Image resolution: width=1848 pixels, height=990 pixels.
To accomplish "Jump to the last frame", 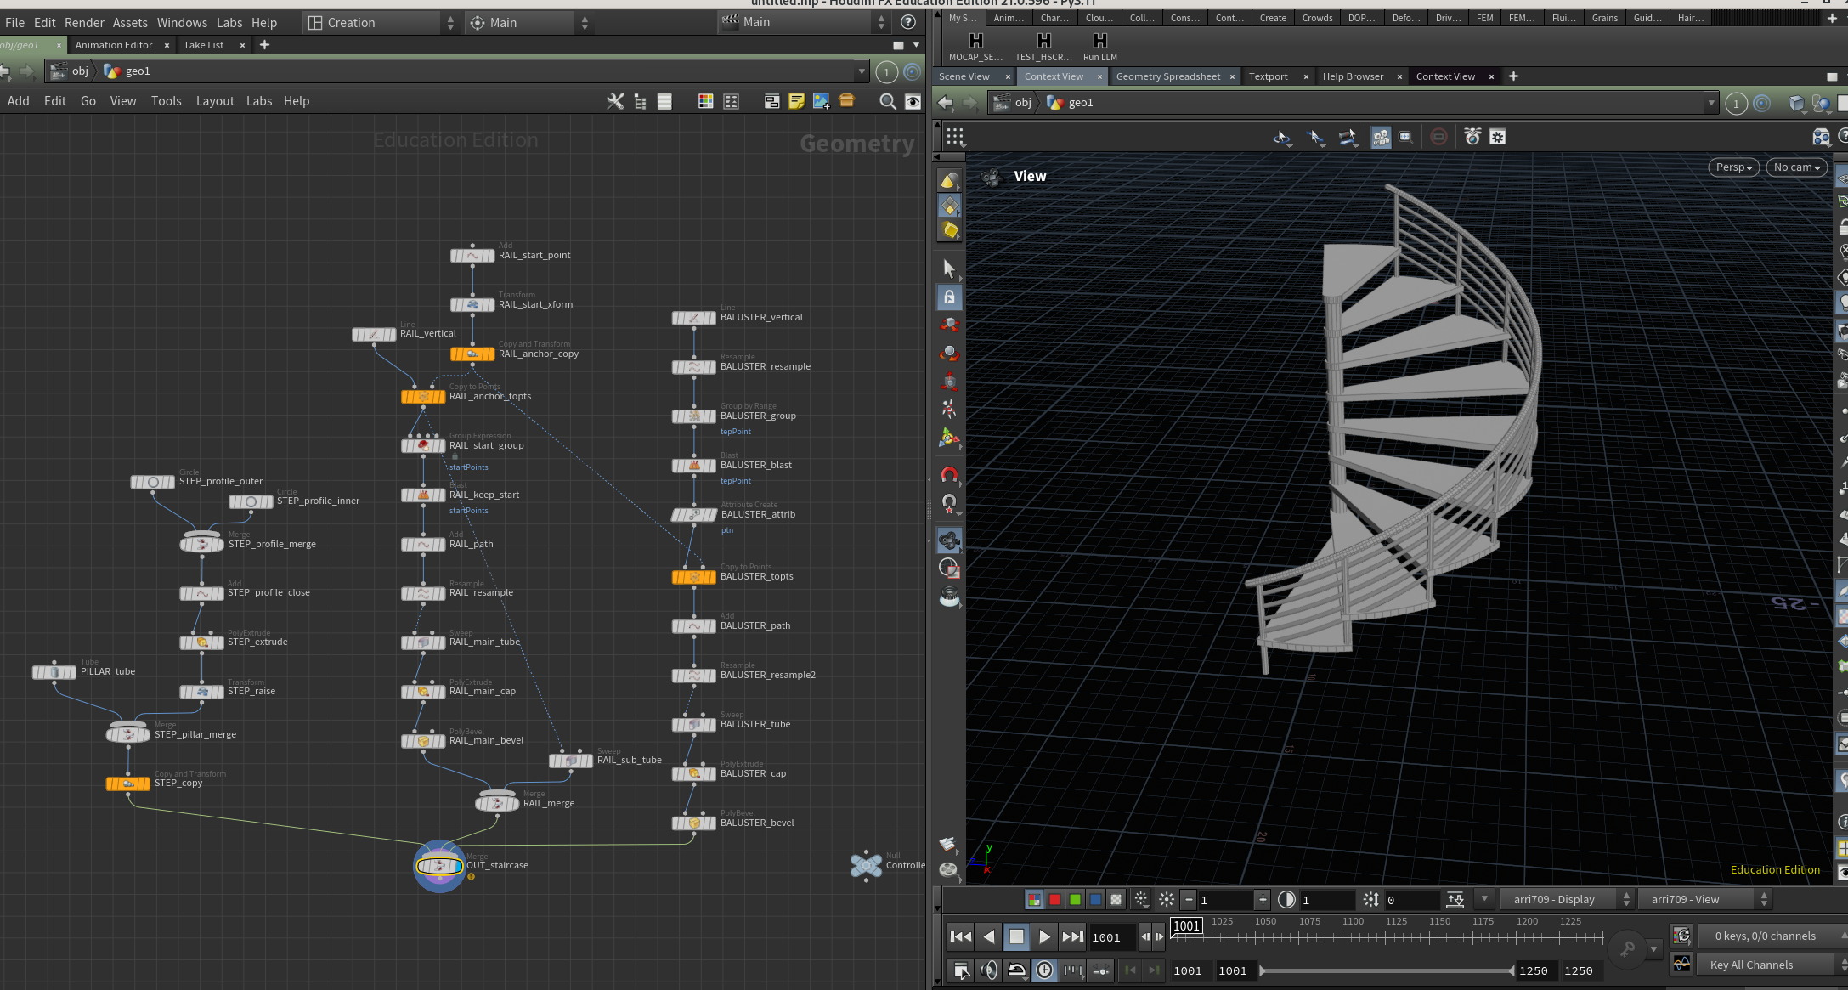I will [x=1072, y=936].
